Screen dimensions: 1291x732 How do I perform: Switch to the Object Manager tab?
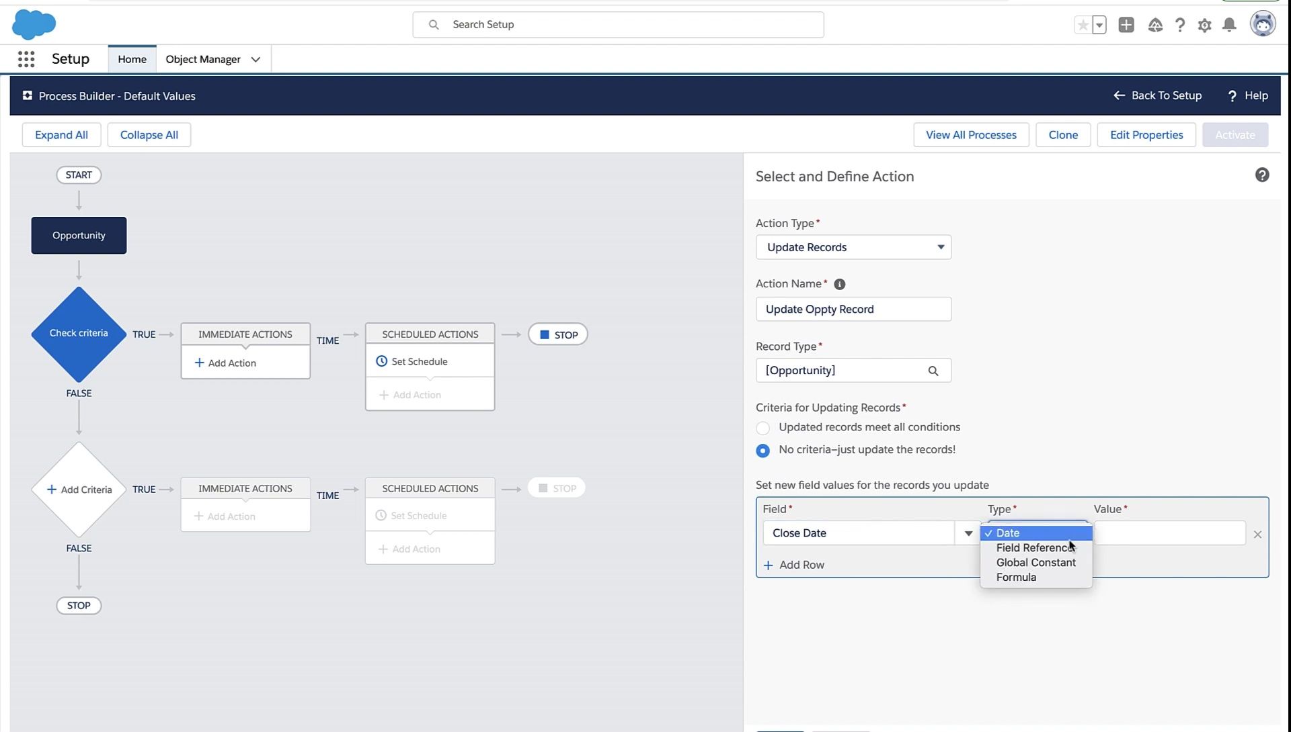tap(203, 59)
